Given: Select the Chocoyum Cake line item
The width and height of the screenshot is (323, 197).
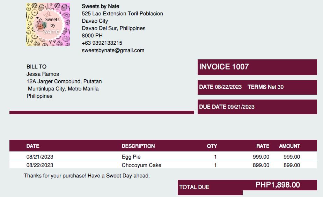Looking at the screenshot, I should [141, 165].
